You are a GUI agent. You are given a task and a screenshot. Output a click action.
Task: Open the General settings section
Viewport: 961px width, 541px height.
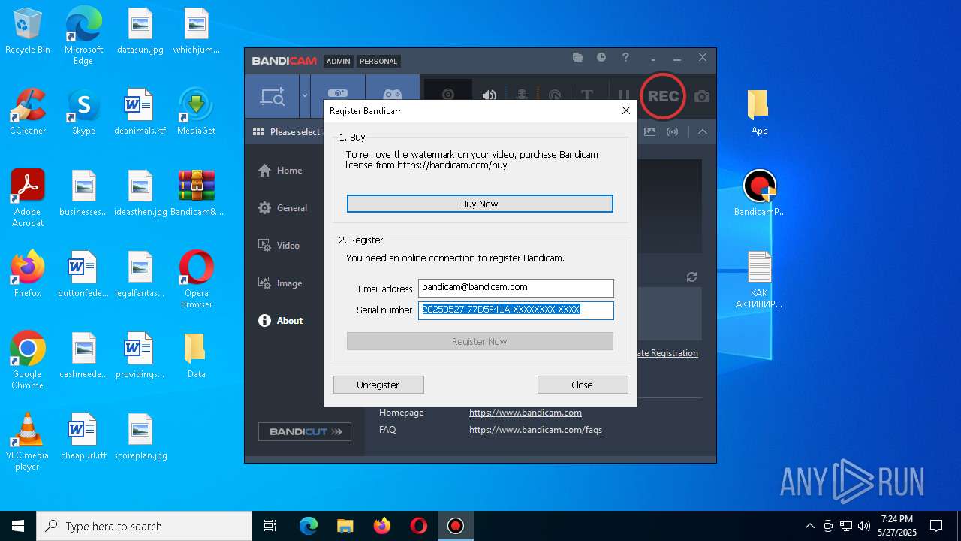coord(282,208)
